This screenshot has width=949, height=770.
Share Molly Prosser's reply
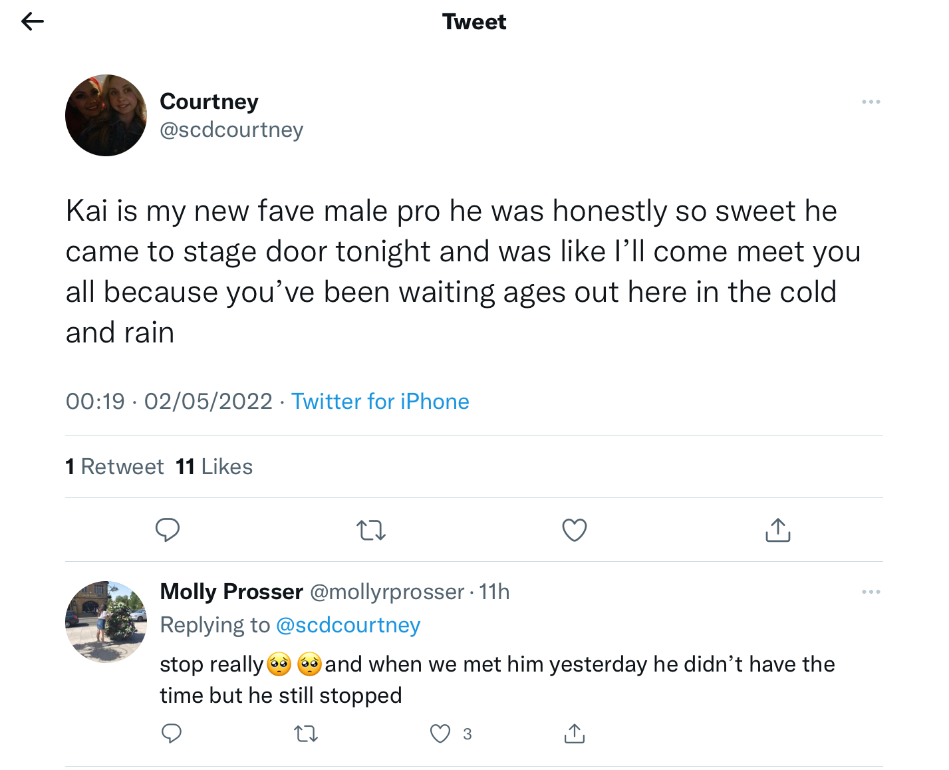tap(575, 733)
